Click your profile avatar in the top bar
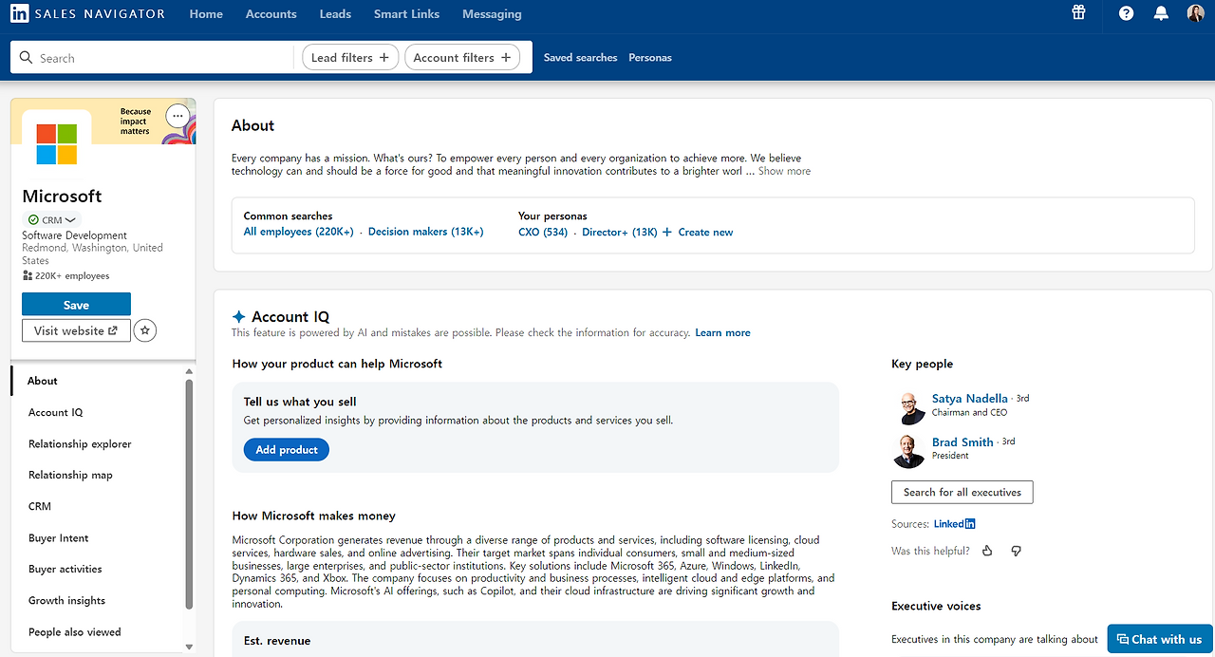The image size is (1215, 657). pos(1195,13)
